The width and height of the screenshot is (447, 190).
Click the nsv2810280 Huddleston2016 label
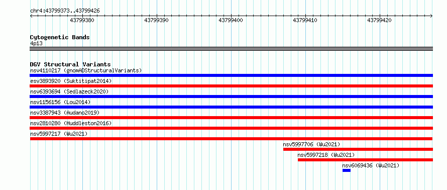point(71,123)
